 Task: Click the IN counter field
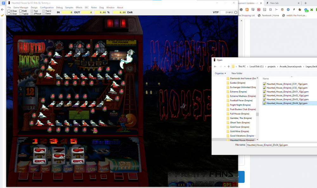point(67,12)
